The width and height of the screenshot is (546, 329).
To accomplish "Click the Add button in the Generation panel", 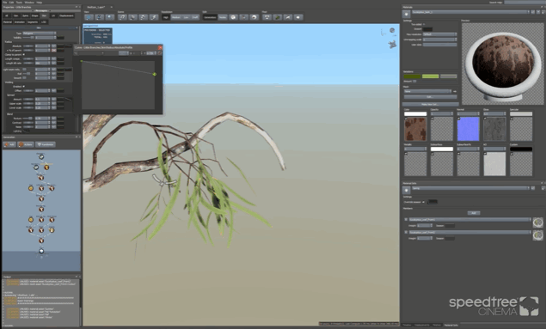I will [9, 144].
